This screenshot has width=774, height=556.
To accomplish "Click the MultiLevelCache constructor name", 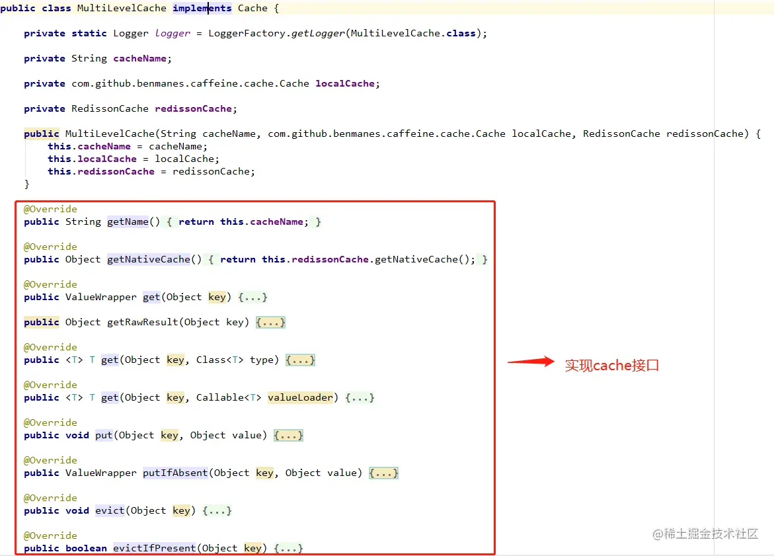I will [x=110, y=134].
